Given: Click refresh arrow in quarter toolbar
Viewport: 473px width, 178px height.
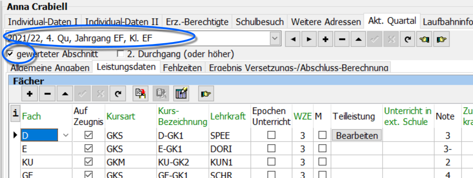Looking at the screenshot, I should pyautogui.click(x=407, y=40).
